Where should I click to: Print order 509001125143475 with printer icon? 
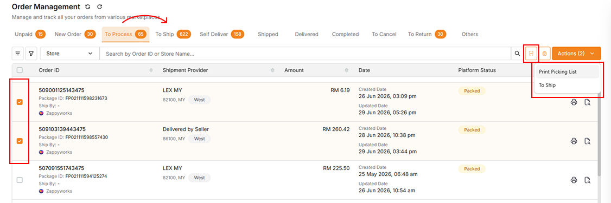coord(574,102)
